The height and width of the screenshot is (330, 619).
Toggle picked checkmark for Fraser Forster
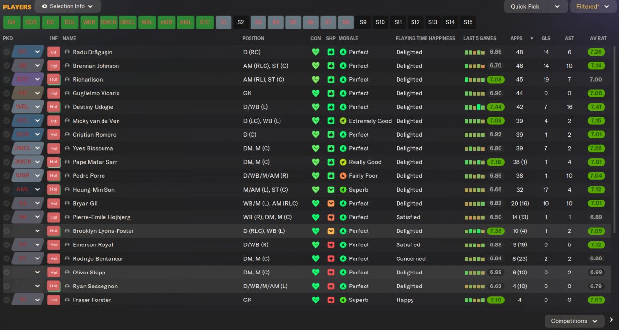(x=6, y=300)
